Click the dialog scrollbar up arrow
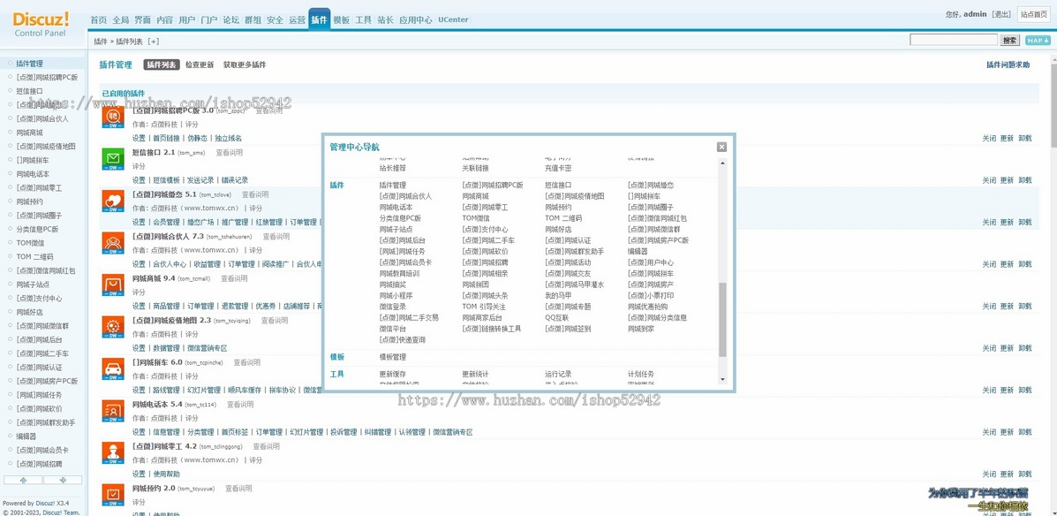This screenshot has width=1057, height=516. pyautogui.click(x=722, y=164)
